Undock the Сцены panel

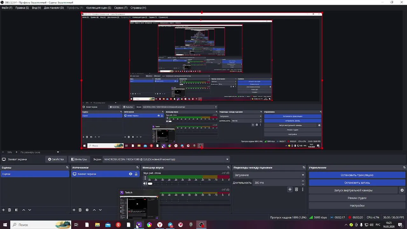[67, 168]
